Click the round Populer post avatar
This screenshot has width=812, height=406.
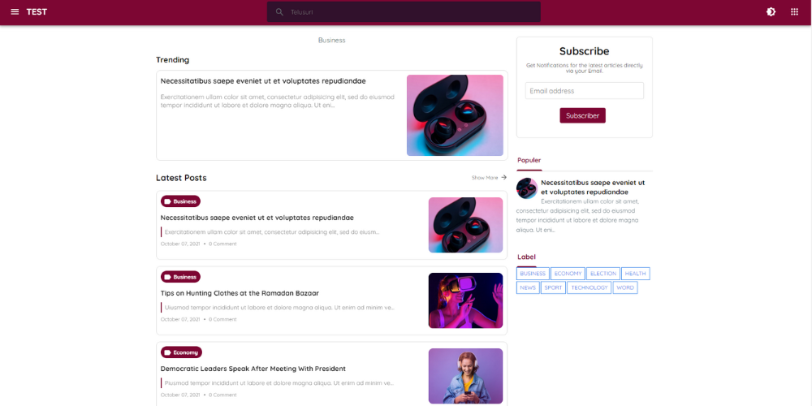tap(527, 188)
